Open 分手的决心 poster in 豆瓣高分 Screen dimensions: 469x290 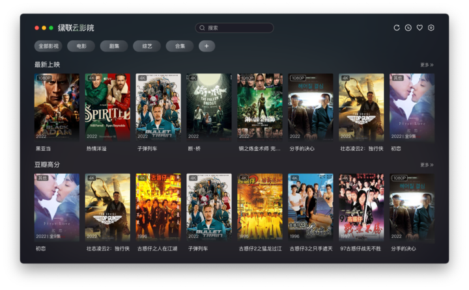(412, 207)
